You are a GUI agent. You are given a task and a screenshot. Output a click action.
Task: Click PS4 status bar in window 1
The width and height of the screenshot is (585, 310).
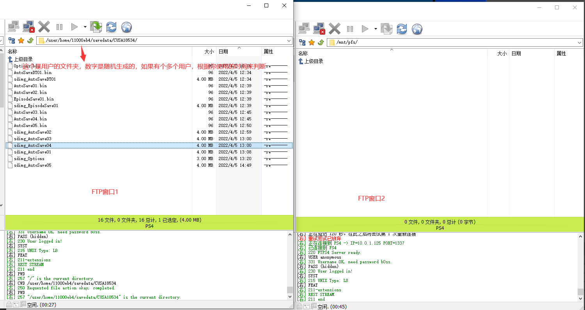tap(149, 226)
